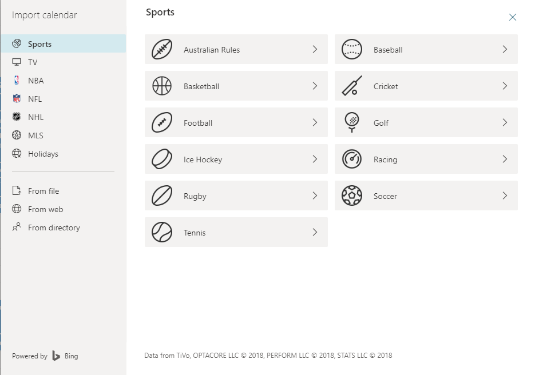The image size is (535, 375).
Task: Click the Golf ball on tee icon
Action: (352, 122)
